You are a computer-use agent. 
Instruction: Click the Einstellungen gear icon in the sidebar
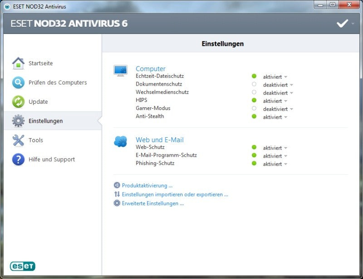click(x=18, y=120)
